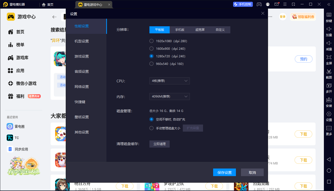Image resolution: width=334 pixels, height=191 pixels.
Task: Click the 手机控制 button
Action: pyautogui.click(x=243, y=4)
